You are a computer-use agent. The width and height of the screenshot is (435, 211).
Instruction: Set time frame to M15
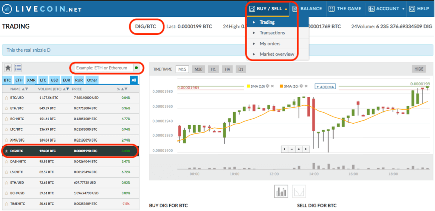(182, 69)
